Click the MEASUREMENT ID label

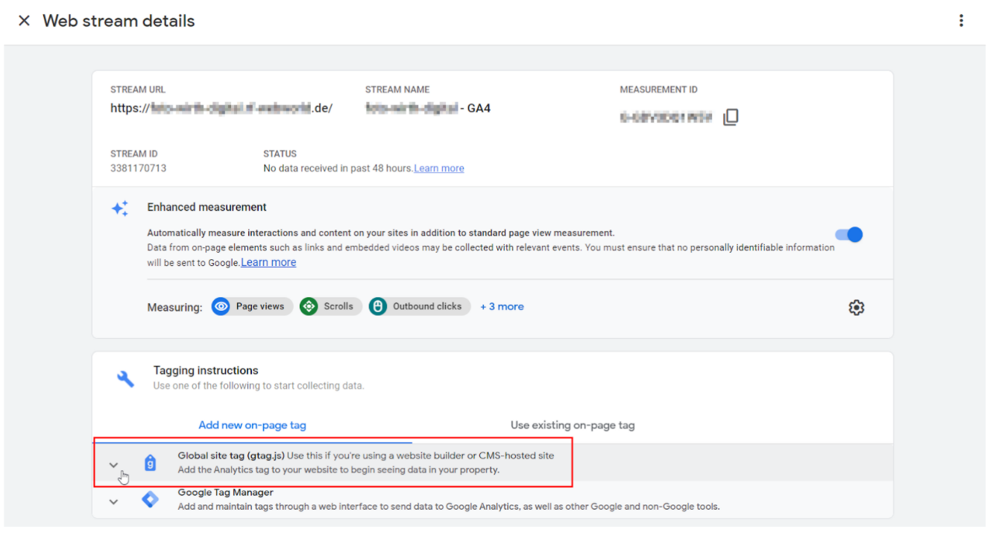coord(659,89)
